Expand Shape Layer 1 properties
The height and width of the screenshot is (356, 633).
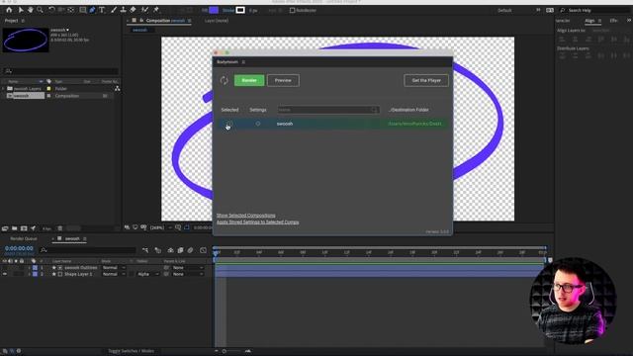point(29,274)
